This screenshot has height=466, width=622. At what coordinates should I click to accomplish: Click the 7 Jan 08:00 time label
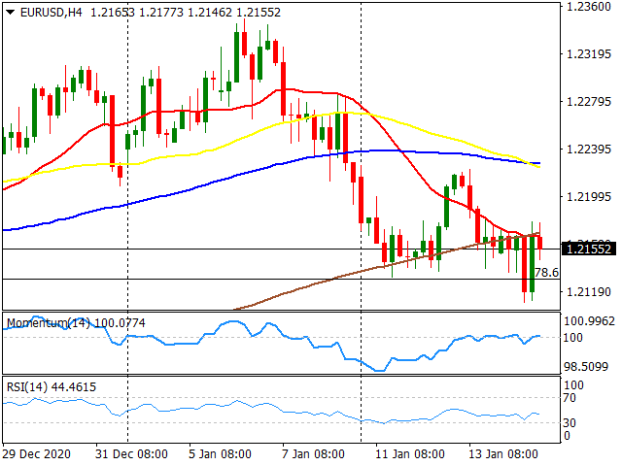(313, 453)
